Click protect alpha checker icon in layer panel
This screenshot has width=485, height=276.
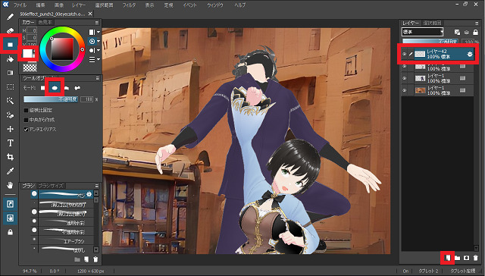click(458, 32)
